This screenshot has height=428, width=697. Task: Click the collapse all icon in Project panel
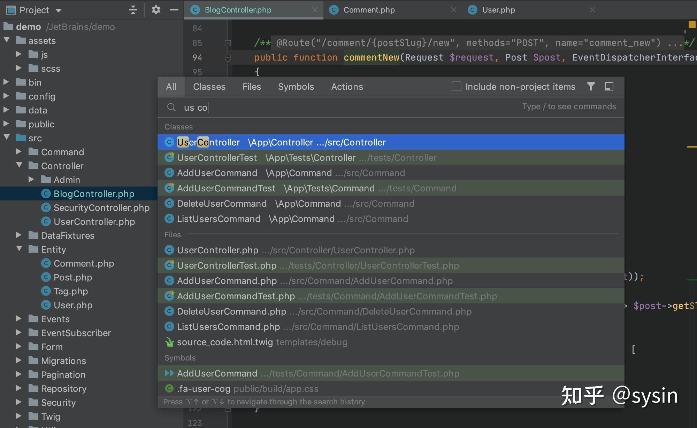[x=133, y=10]
